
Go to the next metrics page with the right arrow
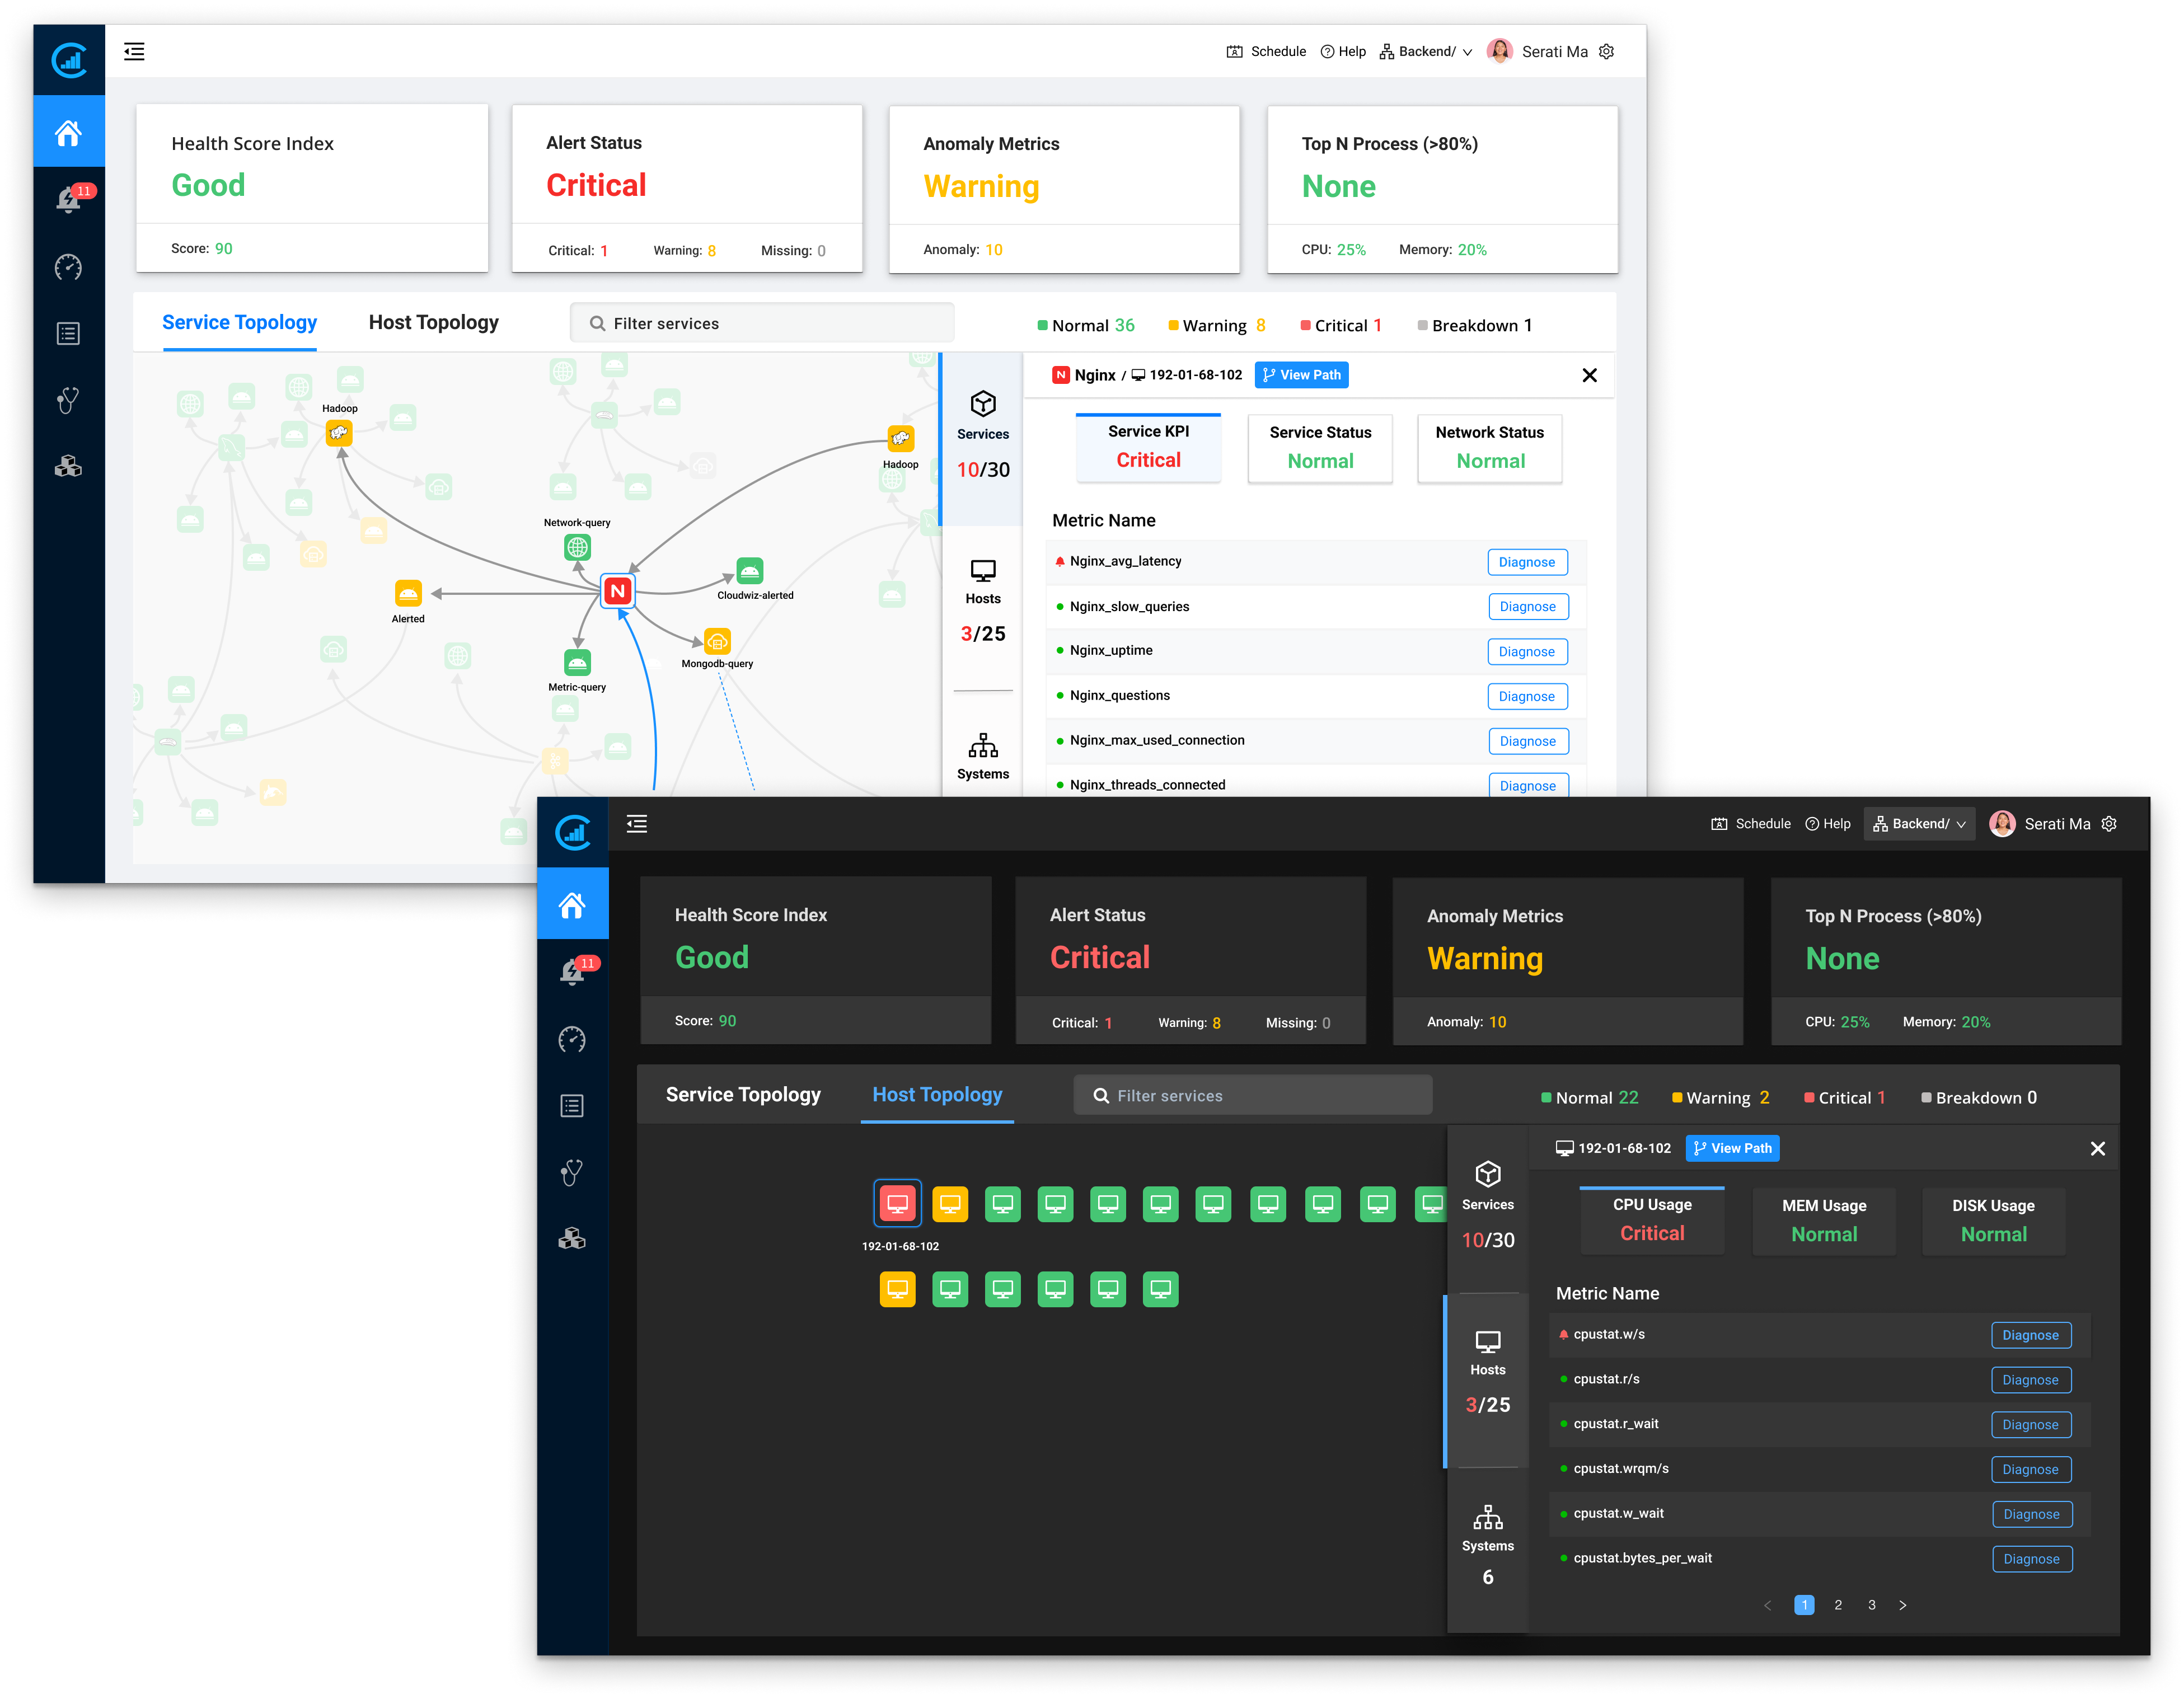click(x=1903, y=1605)
